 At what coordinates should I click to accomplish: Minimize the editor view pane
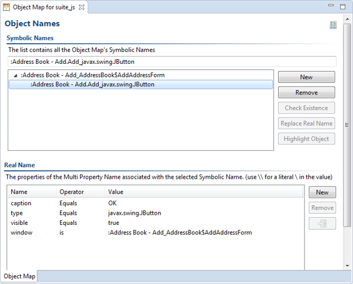click(331, 6)
